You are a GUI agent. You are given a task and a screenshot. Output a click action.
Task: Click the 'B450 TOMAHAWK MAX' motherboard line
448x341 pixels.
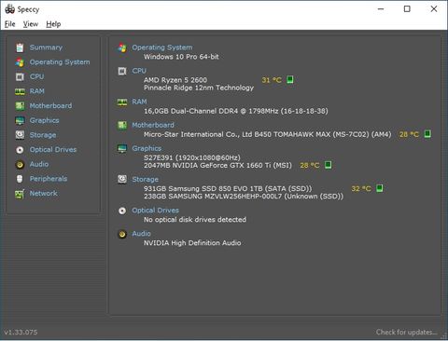267,134
